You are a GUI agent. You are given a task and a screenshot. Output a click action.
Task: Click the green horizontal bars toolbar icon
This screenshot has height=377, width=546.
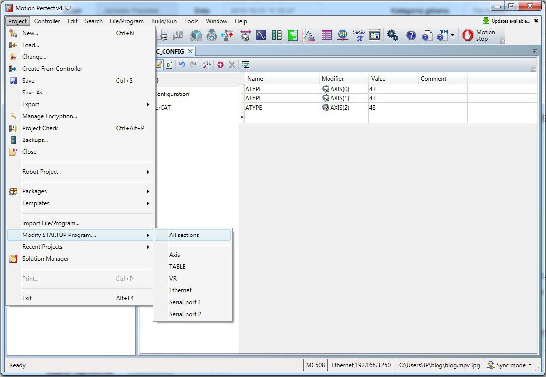tap(292, 35)
